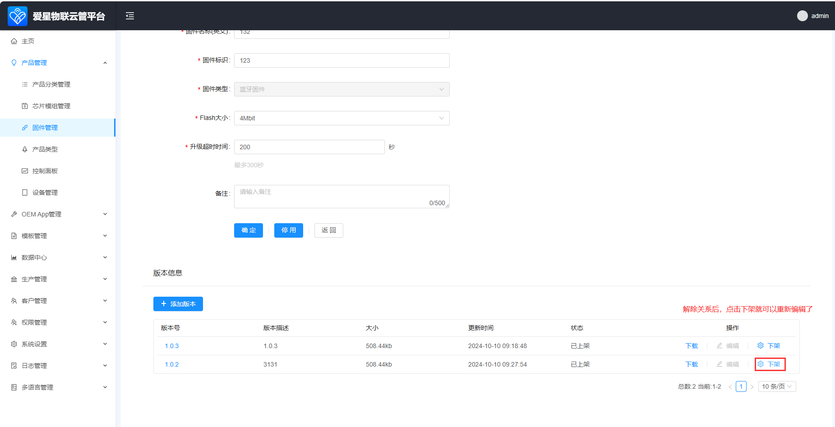Open the admin user name menu
The image size is (835, 427).
[820, 16]
